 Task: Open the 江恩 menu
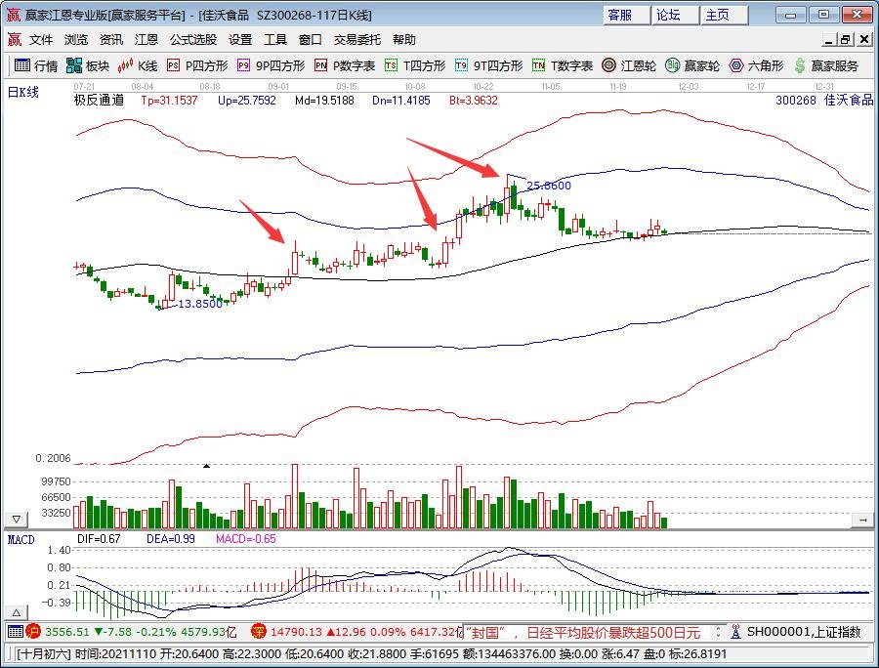pos(146,40)
